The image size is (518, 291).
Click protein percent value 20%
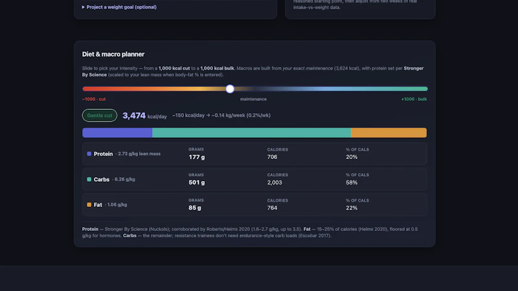tap(352, 157)
